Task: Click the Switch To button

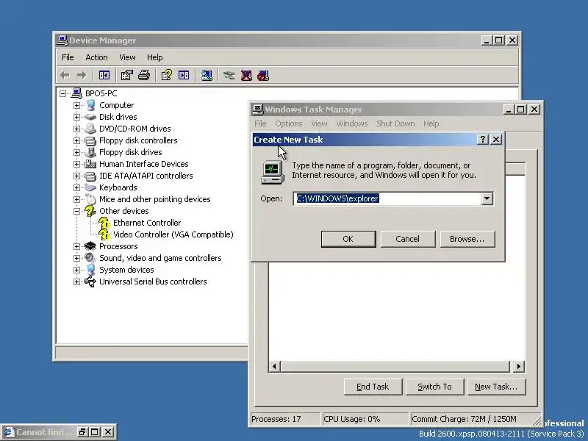Action: (x=434, y=387)
